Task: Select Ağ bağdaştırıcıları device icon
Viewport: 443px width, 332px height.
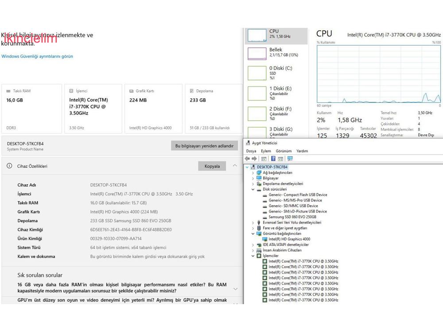Action: (259, 173)
